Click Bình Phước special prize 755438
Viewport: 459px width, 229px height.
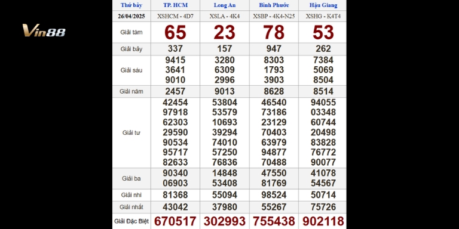click(x=274, y=221)
